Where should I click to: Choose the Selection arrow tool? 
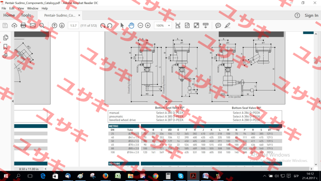122,25
